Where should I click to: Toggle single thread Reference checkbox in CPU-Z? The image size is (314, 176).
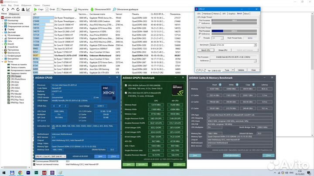(x=200, y=23)
